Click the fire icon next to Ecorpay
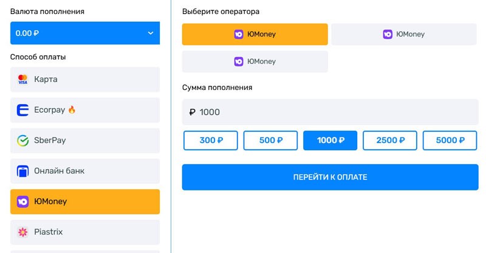486x253 pixels. (x=72, y=110)
